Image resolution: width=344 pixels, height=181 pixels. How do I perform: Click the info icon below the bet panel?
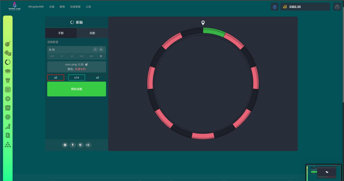click(65, 145)
